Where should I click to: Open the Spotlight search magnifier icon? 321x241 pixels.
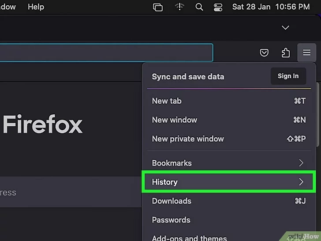tap(199, 7)
